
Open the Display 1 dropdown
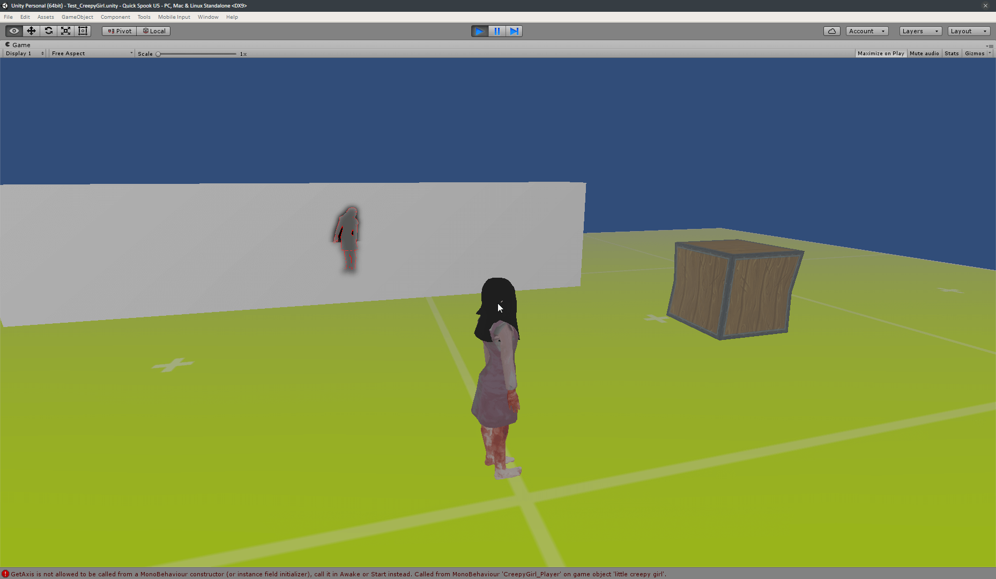click(x=25, y=54)
